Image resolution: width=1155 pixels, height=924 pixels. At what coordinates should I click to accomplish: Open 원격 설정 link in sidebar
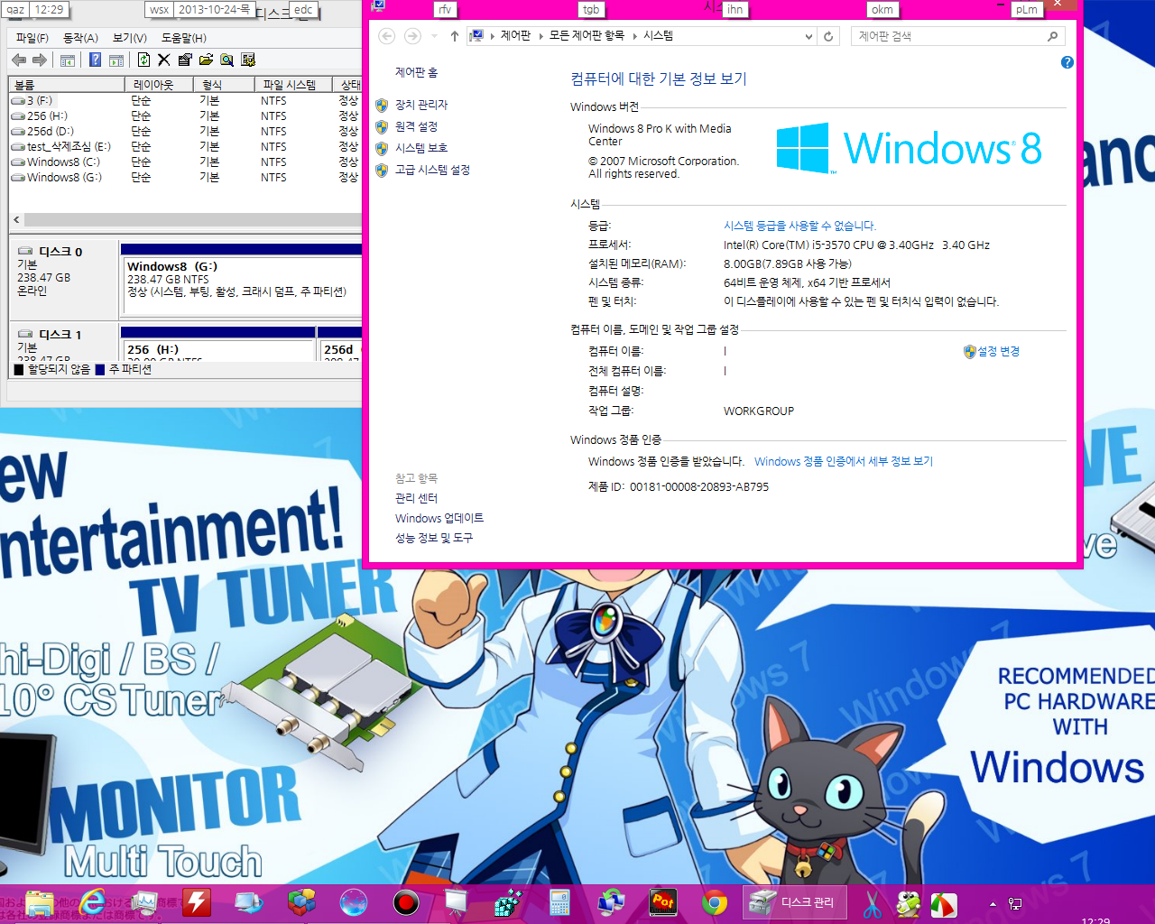(x=416, y=126)
